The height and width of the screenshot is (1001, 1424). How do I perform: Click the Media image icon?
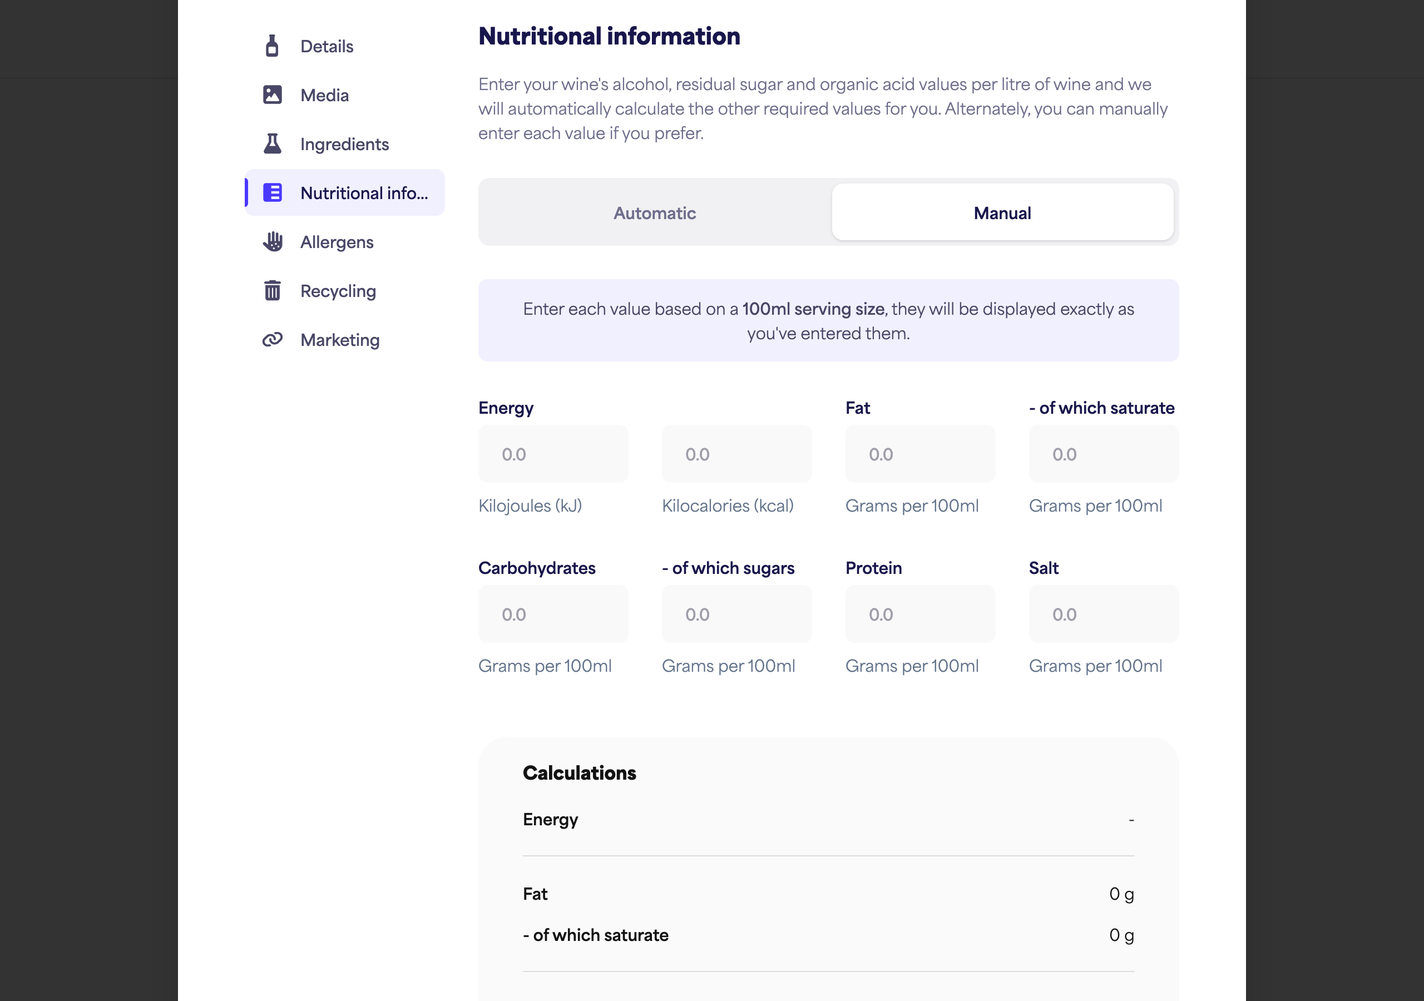(272, 95)
